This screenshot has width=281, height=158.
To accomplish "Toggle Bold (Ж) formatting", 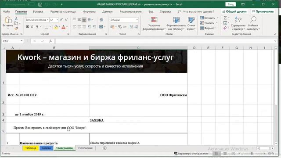I will click(27, 27).
